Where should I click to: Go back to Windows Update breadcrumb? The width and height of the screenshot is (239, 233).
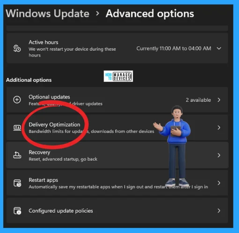pyautogui.click(x=47, y=14)
